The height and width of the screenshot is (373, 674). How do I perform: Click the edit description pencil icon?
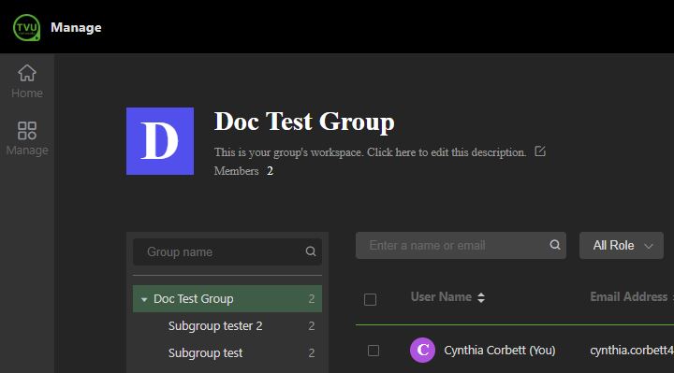coord(540,151)
